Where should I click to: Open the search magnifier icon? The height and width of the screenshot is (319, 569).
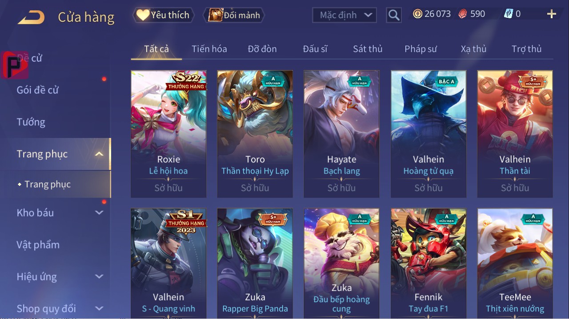394,15
